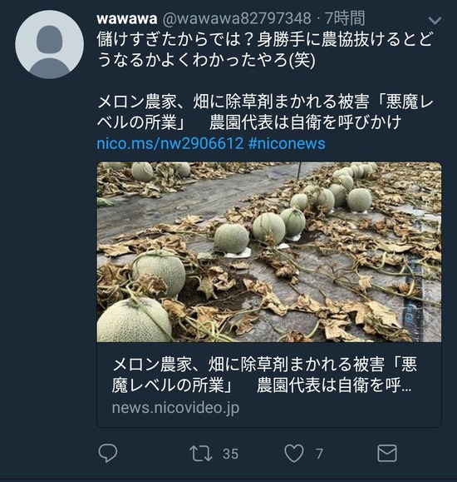View the 35 retweet count
The height and width of the screenshot is (482, 457).
point(230,454)
